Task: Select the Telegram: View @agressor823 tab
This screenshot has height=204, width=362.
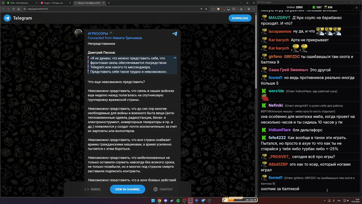Action: (x=89, y=3)
